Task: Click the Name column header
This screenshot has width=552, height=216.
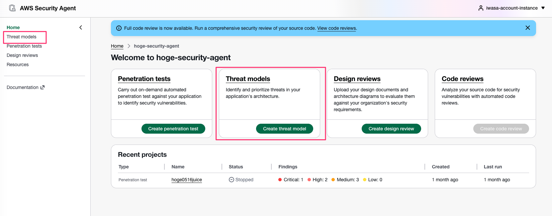Action: pyautogui.click(x=178, y=167)
